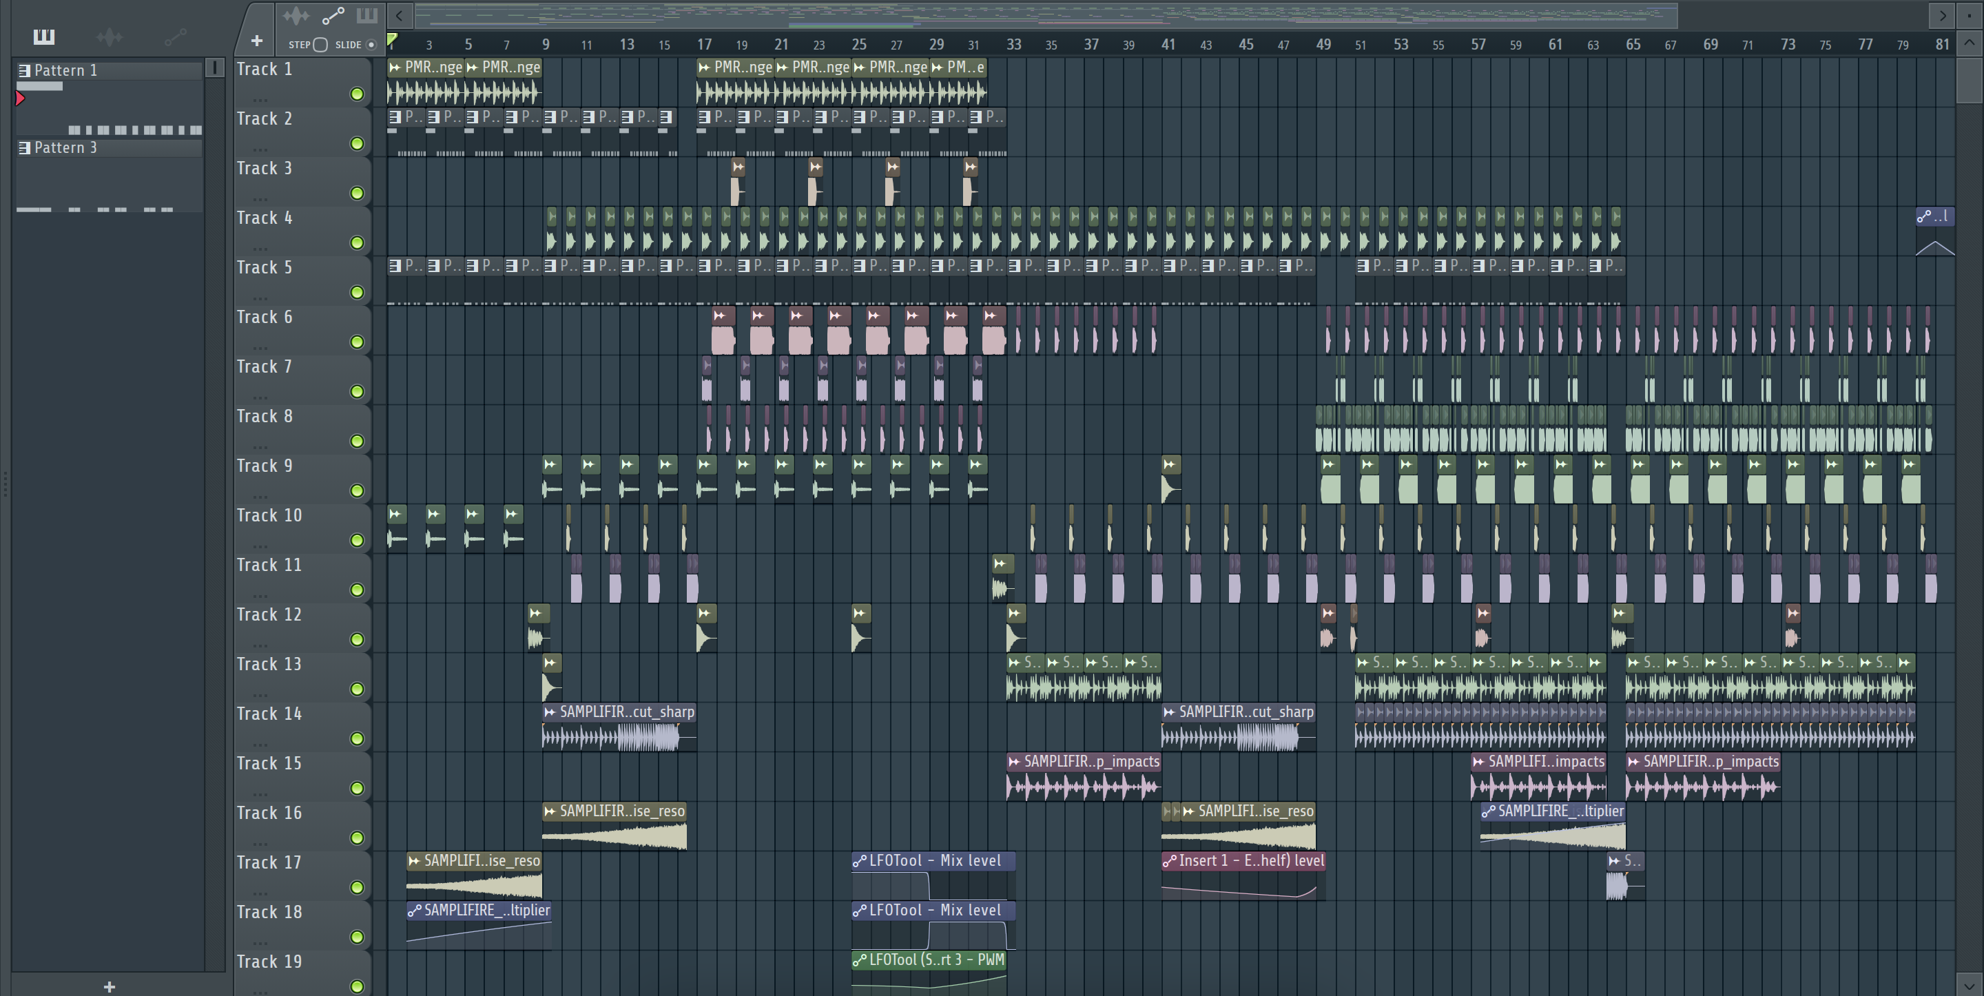Click the plus button beside STEP option
Image resolution: width=1984 pixels, height=996 pixels.
coord(256,41)
